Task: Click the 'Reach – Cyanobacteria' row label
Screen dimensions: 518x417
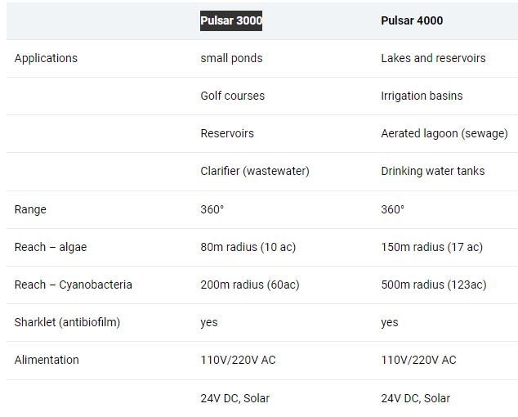Action: (73, 285)
